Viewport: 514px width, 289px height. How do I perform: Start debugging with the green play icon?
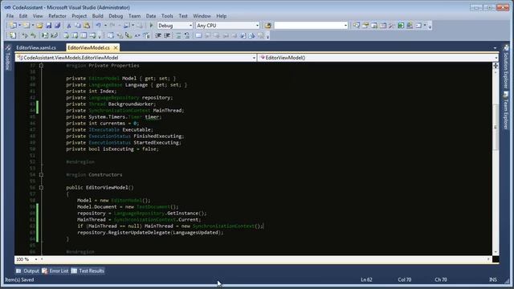point(151,25)
